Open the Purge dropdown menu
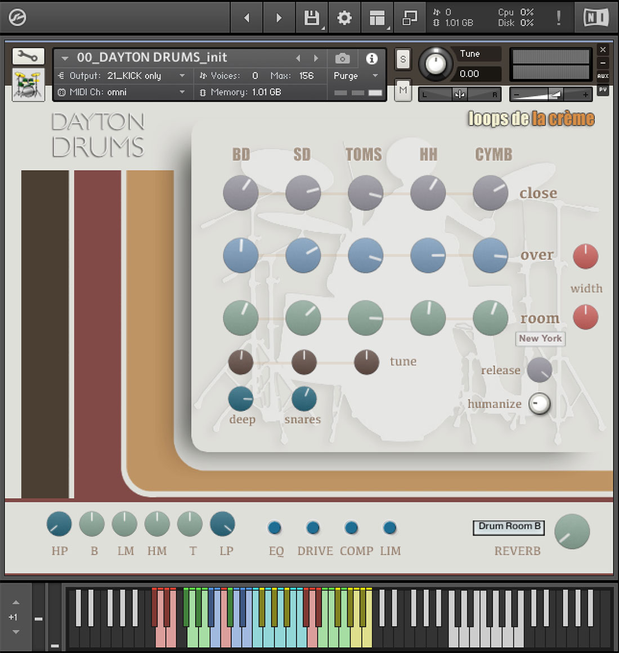Image resolution: width=619 pixels, height=653 pixels. tap(356, 76)
